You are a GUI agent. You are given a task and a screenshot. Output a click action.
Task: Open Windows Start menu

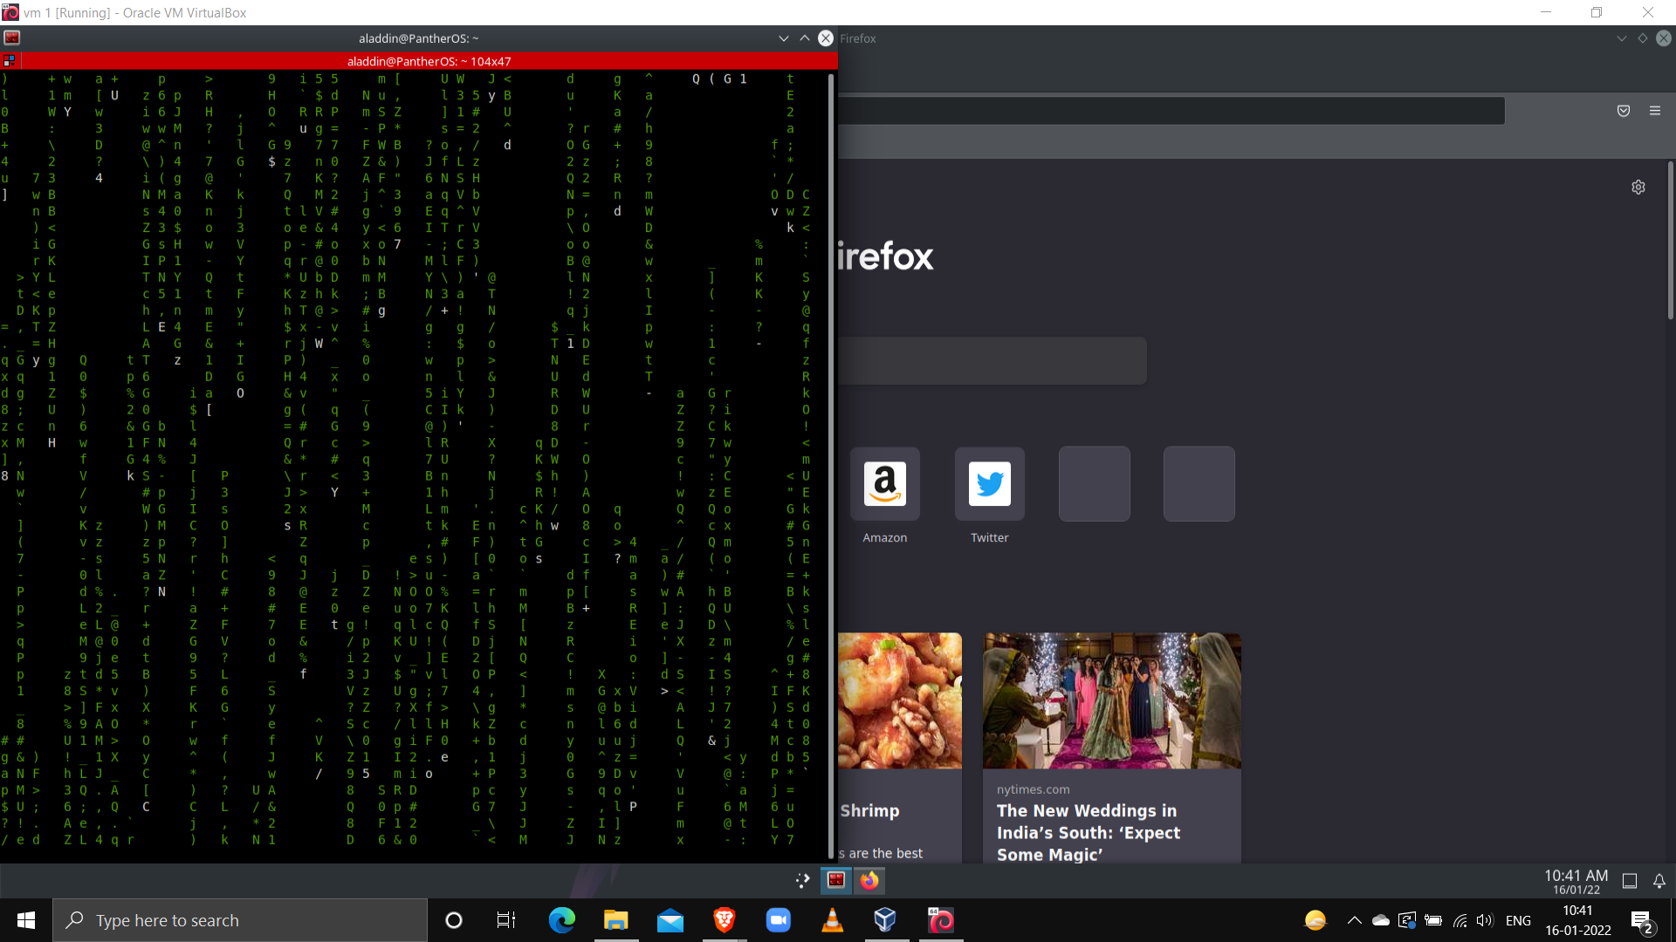pyautogui.click(x=26, y=920)
